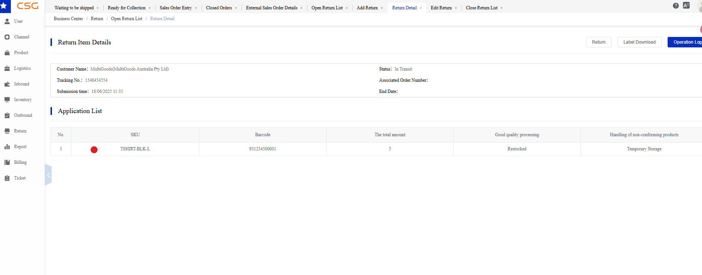Viewport: 702px width, 275px height.
Task: Go to Business Center breadcrumb
Action: click(68, 19)
